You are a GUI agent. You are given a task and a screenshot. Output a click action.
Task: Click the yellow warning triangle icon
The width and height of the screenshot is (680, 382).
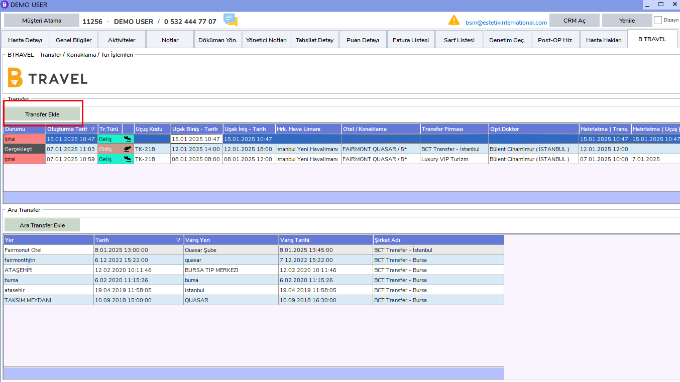coord(454,21)
